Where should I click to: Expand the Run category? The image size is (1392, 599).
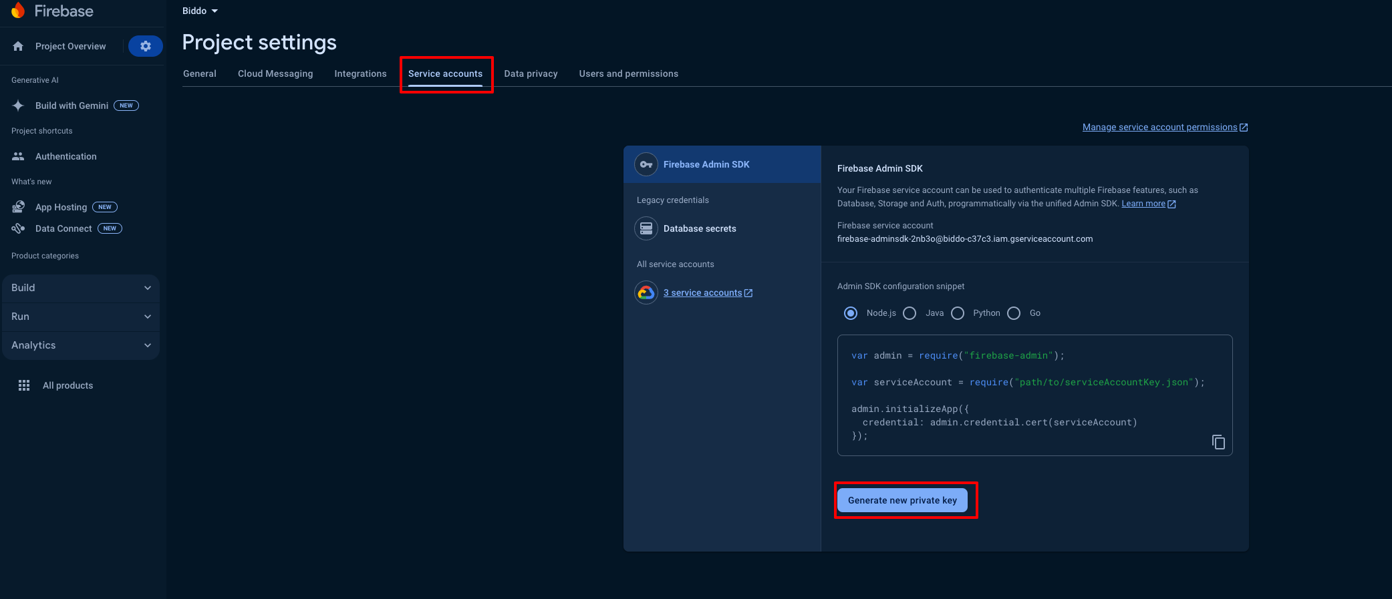(x=81, y=317)
